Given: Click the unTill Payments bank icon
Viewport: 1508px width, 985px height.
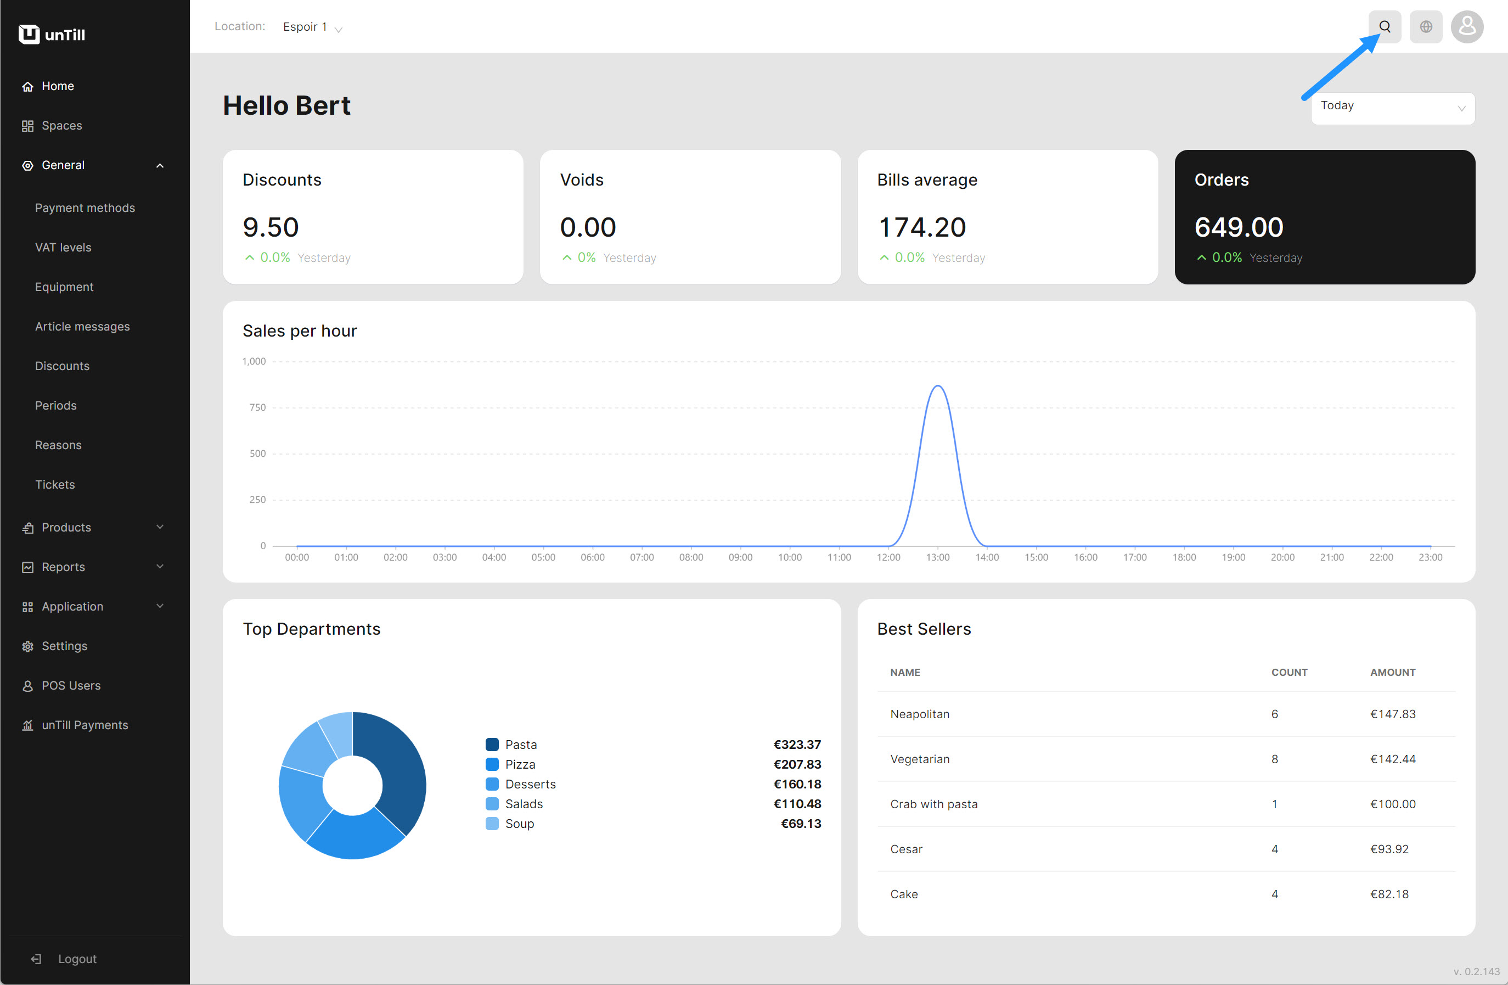Looking at the screenshot, I should [x=27, y=725].
